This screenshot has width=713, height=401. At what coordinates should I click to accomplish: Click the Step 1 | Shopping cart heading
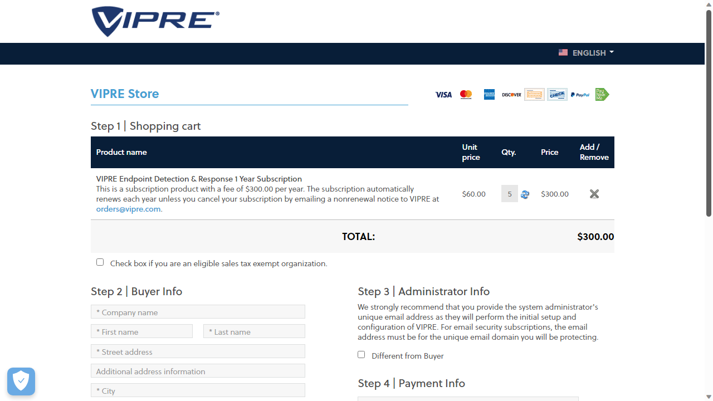click(x=146, y=126)
